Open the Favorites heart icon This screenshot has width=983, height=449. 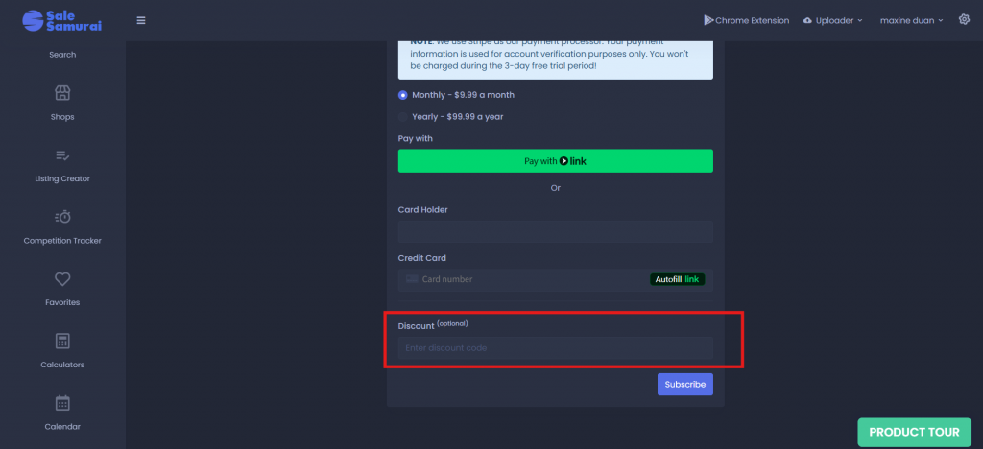(62, 279)
